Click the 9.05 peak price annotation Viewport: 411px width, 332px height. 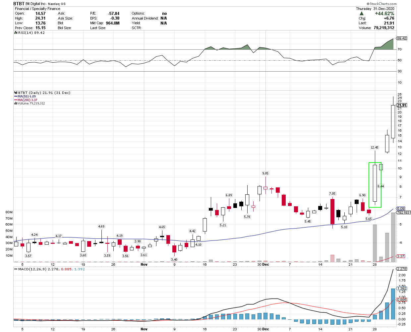265,173
